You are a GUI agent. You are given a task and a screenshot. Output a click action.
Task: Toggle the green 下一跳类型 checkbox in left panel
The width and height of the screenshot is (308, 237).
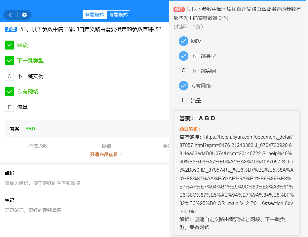(10, 61)
